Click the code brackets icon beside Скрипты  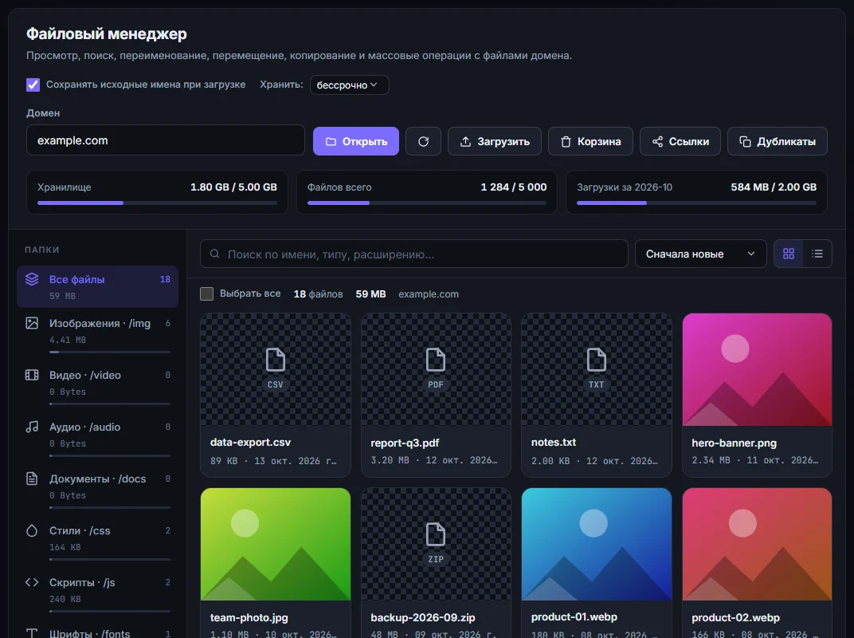point(32,582)
